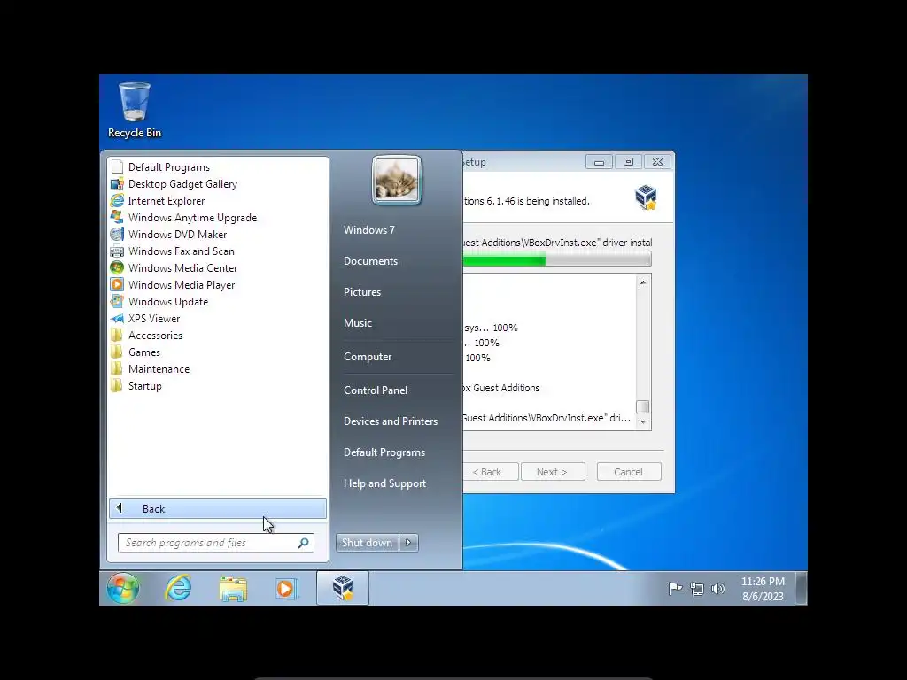This screenshot has height=680, width=907.
Task: Click the Show desktop strip on taskbar
Action: [x=801, y=588]
